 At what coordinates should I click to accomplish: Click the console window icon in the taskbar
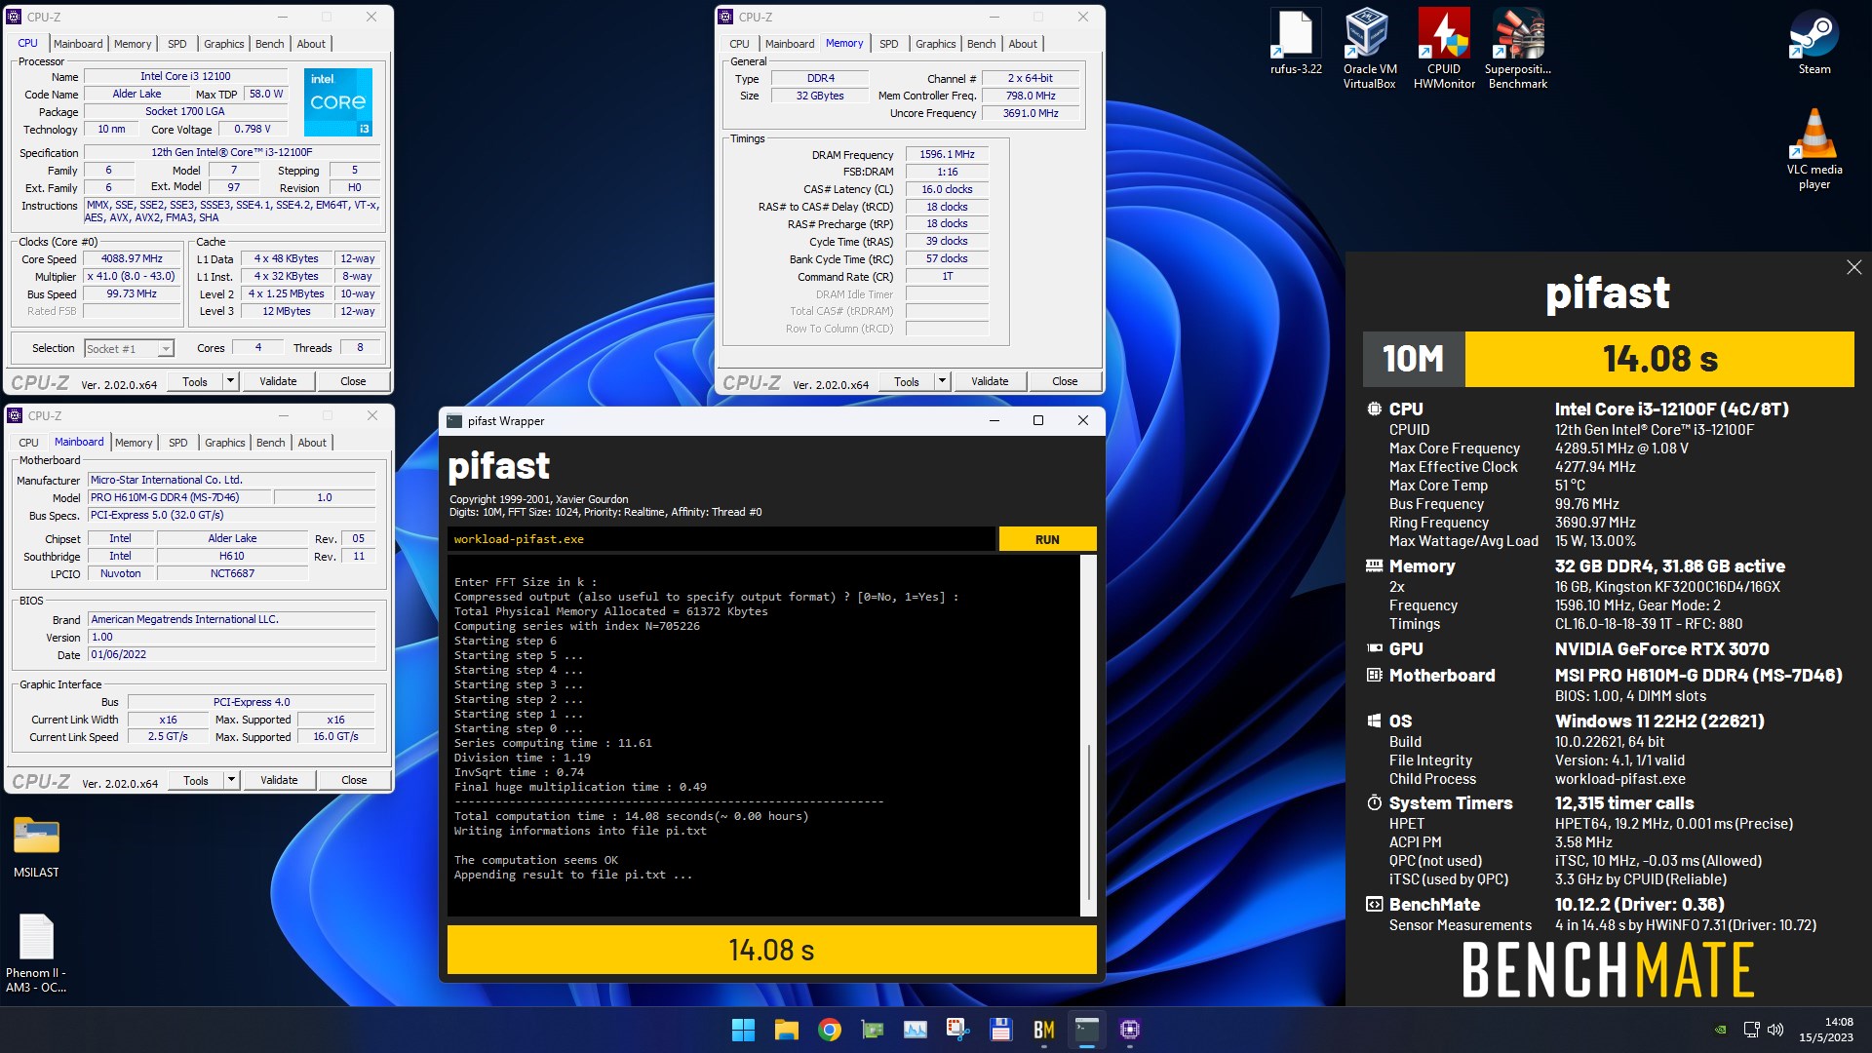pyautogui.click(x=1086, y=1030)
